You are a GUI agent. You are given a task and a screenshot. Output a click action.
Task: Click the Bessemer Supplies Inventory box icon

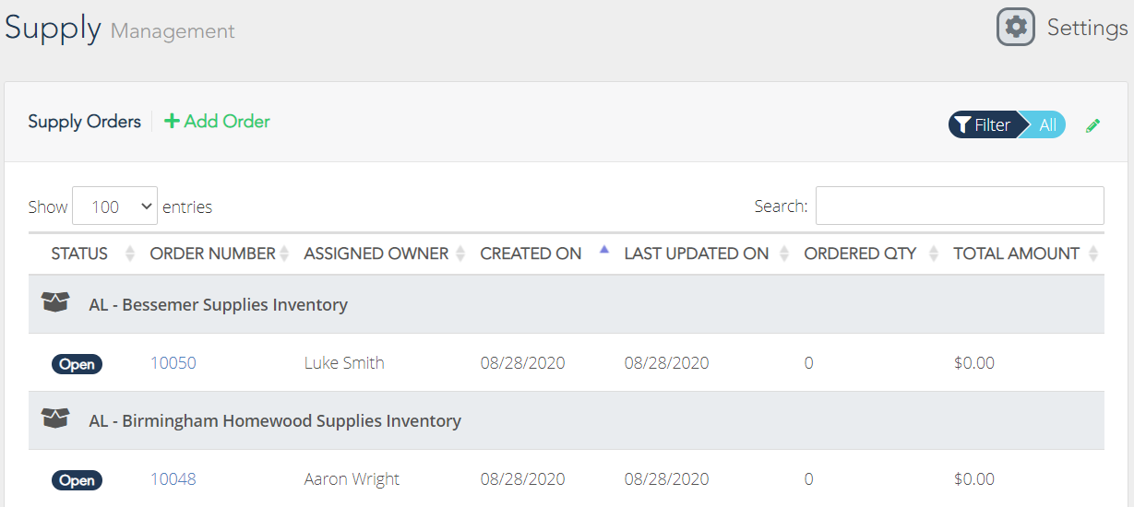click(56, 302)
